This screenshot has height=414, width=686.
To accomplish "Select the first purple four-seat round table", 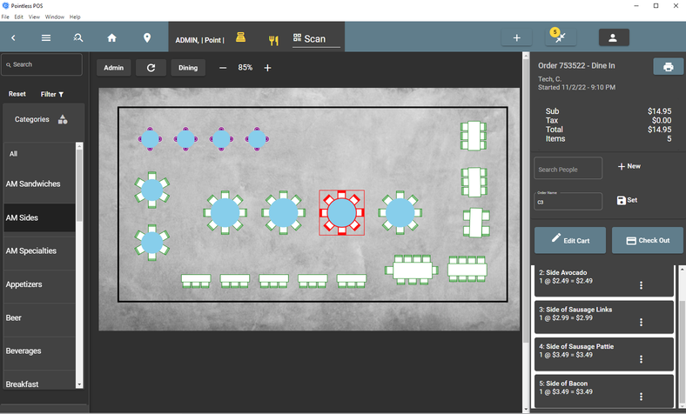I will 150,139.
